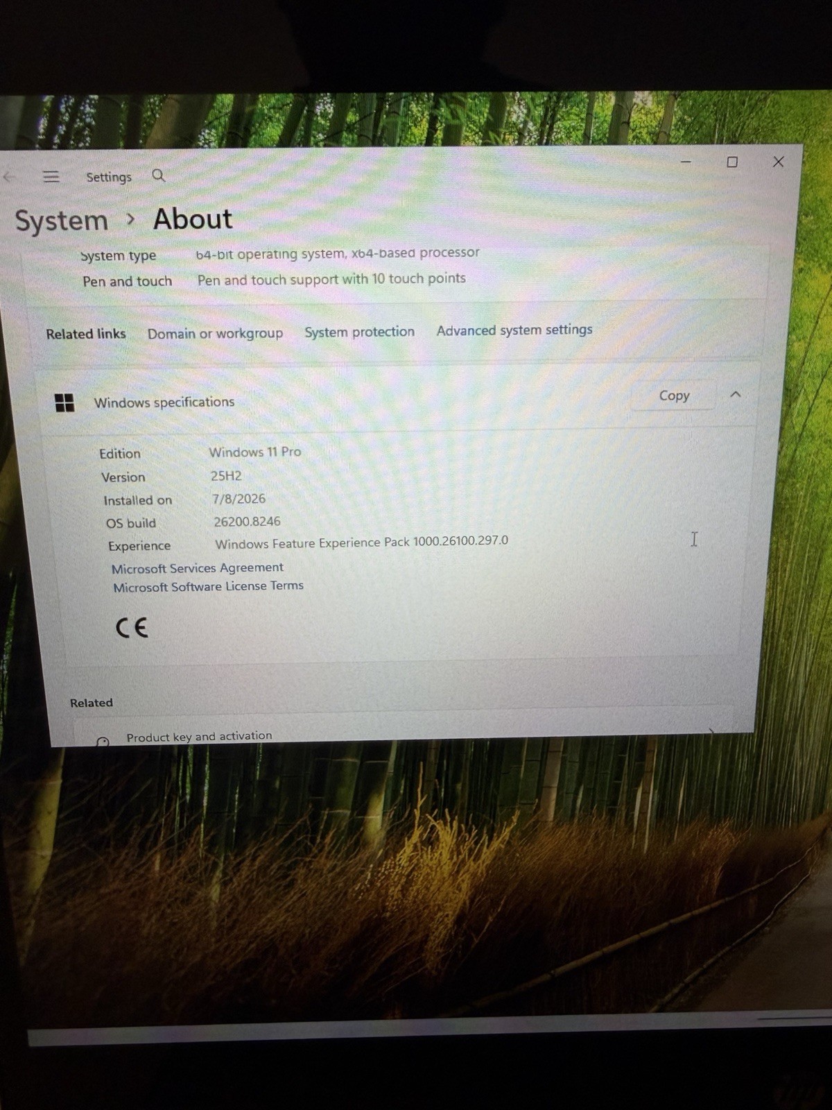Click the About page heading
This screenshot has width=832, height=1110.
[193, 219]
